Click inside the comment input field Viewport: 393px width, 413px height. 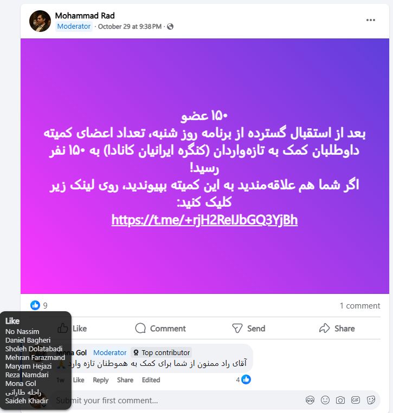[x=179, y=401]
